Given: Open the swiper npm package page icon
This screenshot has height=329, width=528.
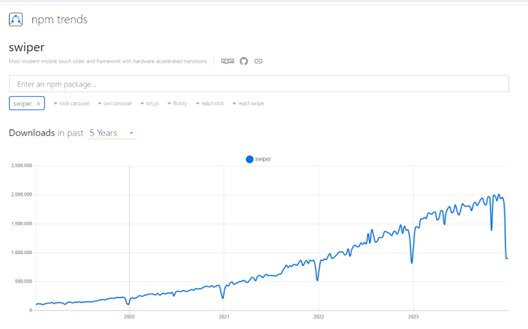Looking at the screenshot, I should pos(227,61).
